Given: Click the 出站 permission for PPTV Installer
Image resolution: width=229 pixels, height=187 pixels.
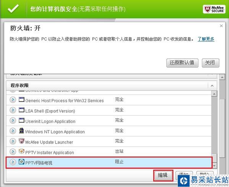Looking at the screenshot, I should (119, 151).
